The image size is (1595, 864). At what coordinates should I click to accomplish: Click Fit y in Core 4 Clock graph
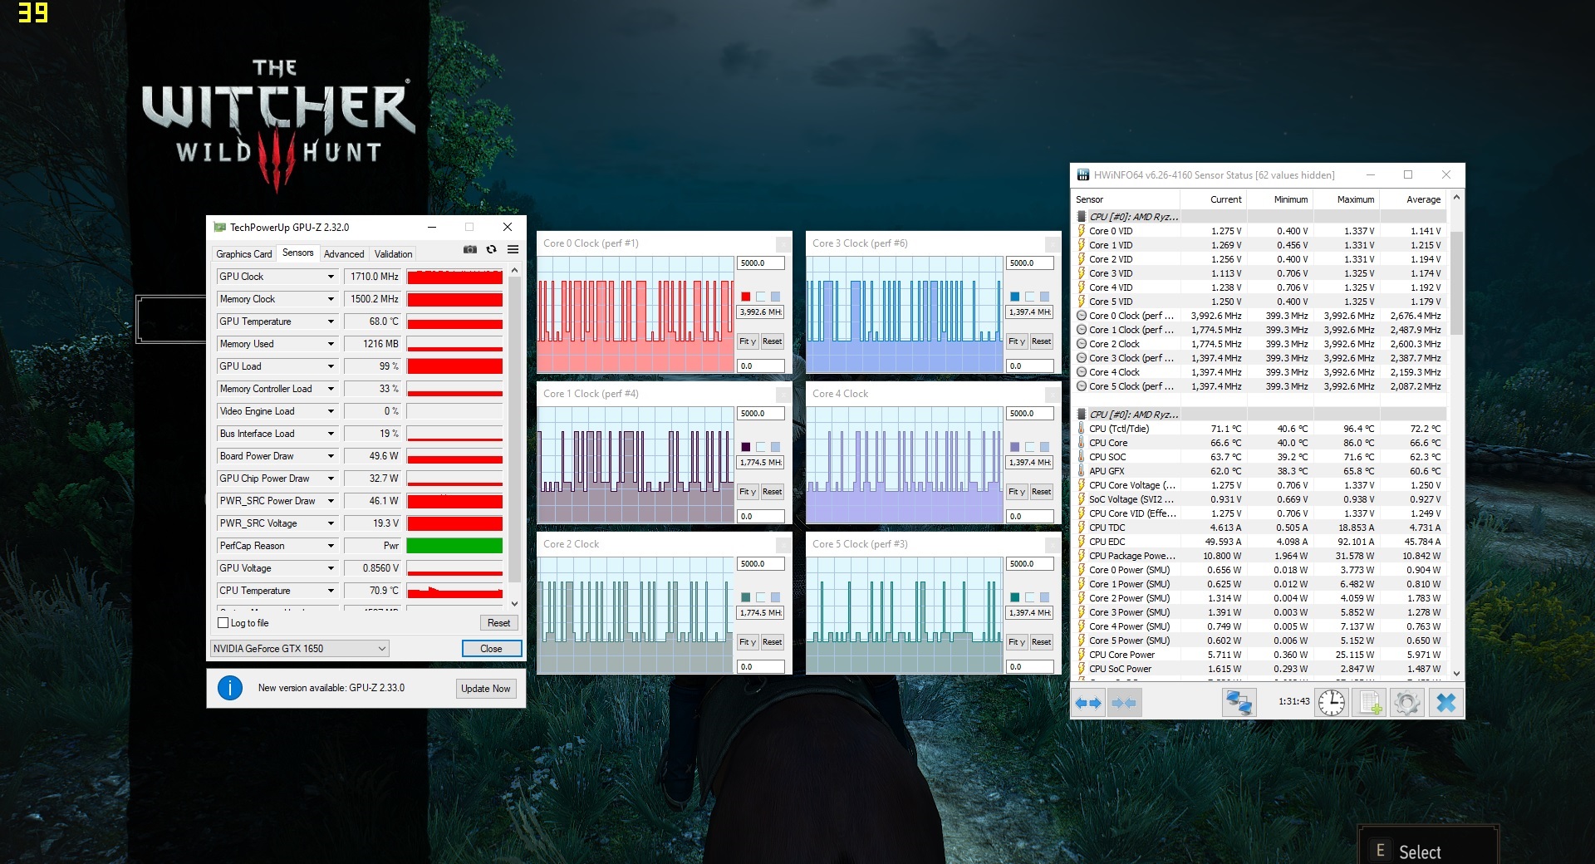point(1017,492)
